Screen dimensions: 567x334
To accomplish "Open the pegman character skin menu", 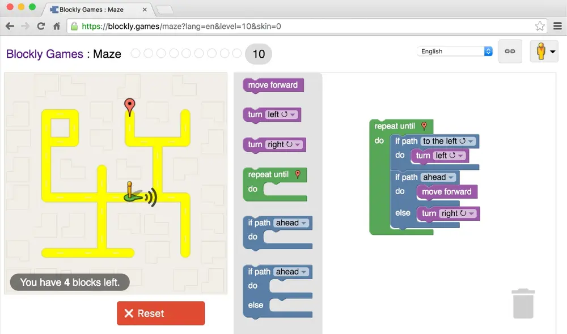I will tap(544, 52).
